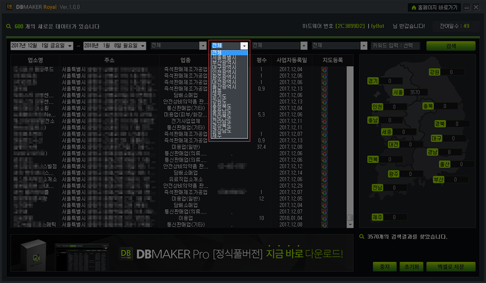The image size is (486, 283).
Task: Click the 2018.01.04 registration date cell
Action: point(291,218)
